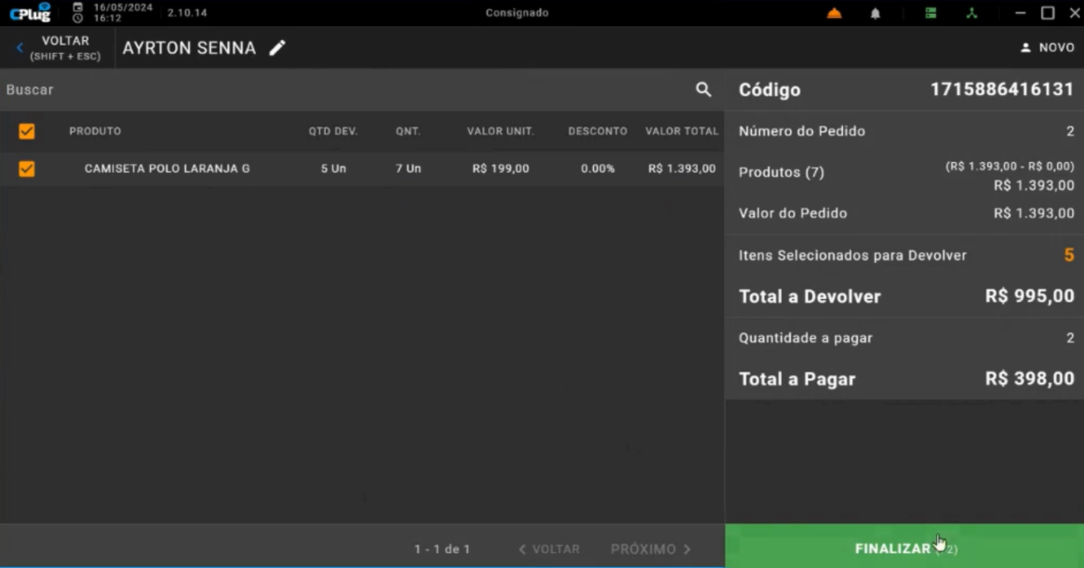Click the search magnifier icon
1084x568 pixels.
(x=703, y=89)
